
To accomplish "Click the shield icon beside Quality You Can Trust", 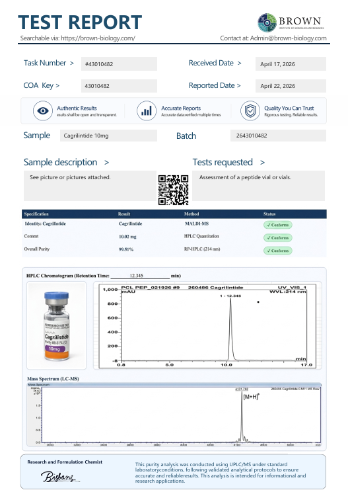I will click(250, 110).
